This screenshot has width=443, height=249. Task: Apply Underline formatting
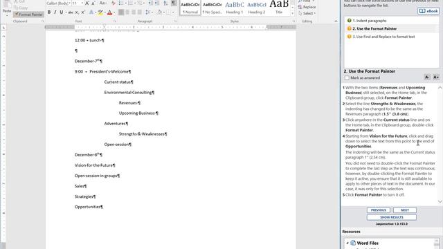coord(61,12)
